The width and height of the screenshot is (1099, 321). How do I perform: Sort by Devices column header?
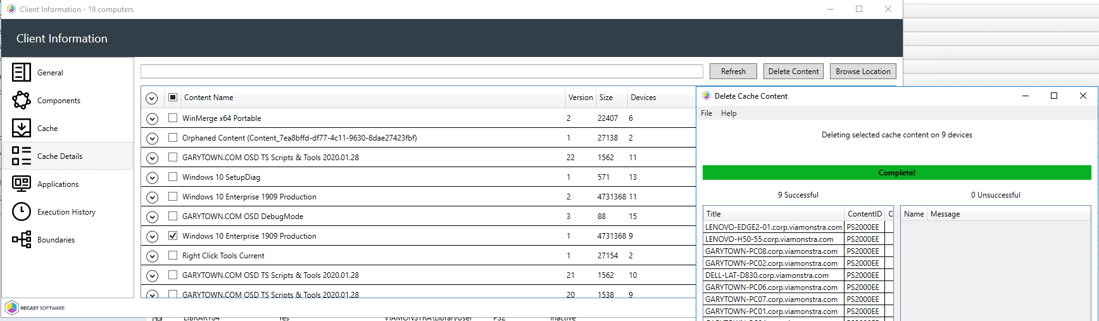662,98
